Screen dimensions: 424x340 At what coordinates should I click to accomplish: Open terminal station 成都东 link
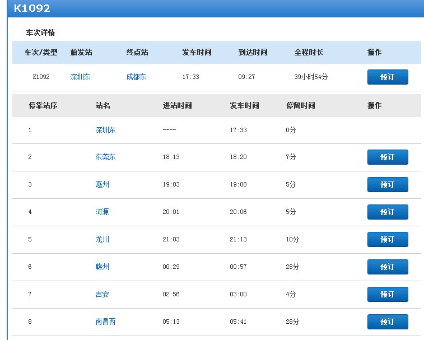point(136,77)
